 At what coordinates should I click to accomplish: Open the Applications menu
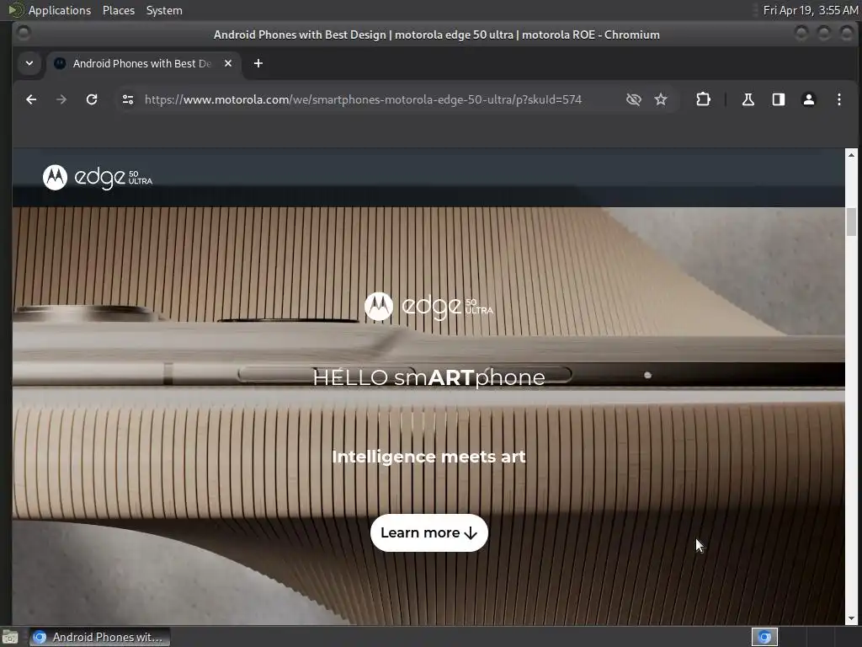tap(60, 10)
